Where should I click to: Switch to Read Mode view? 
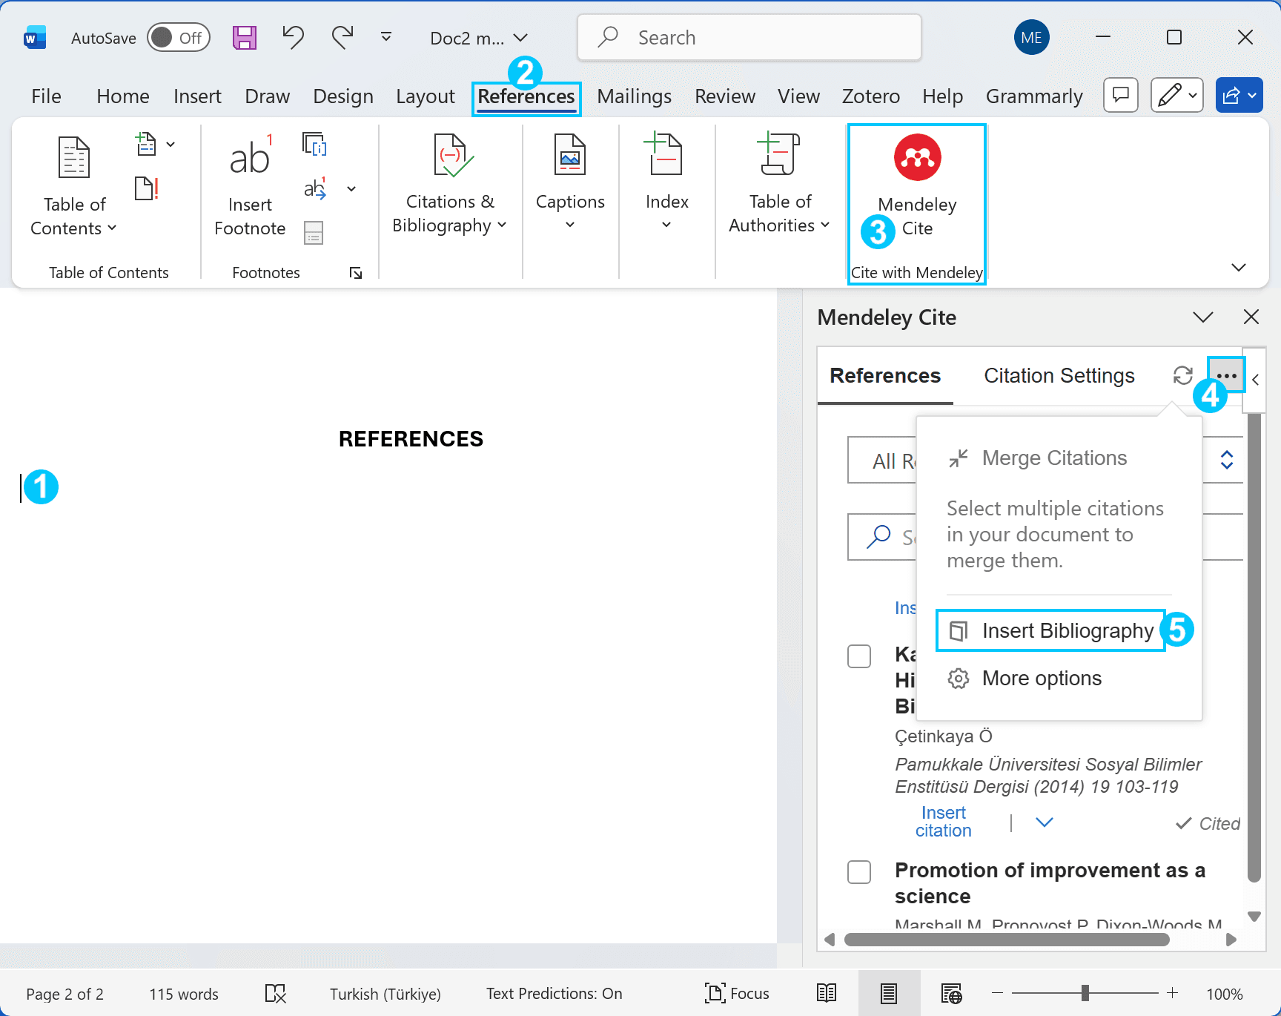[827, 993]
